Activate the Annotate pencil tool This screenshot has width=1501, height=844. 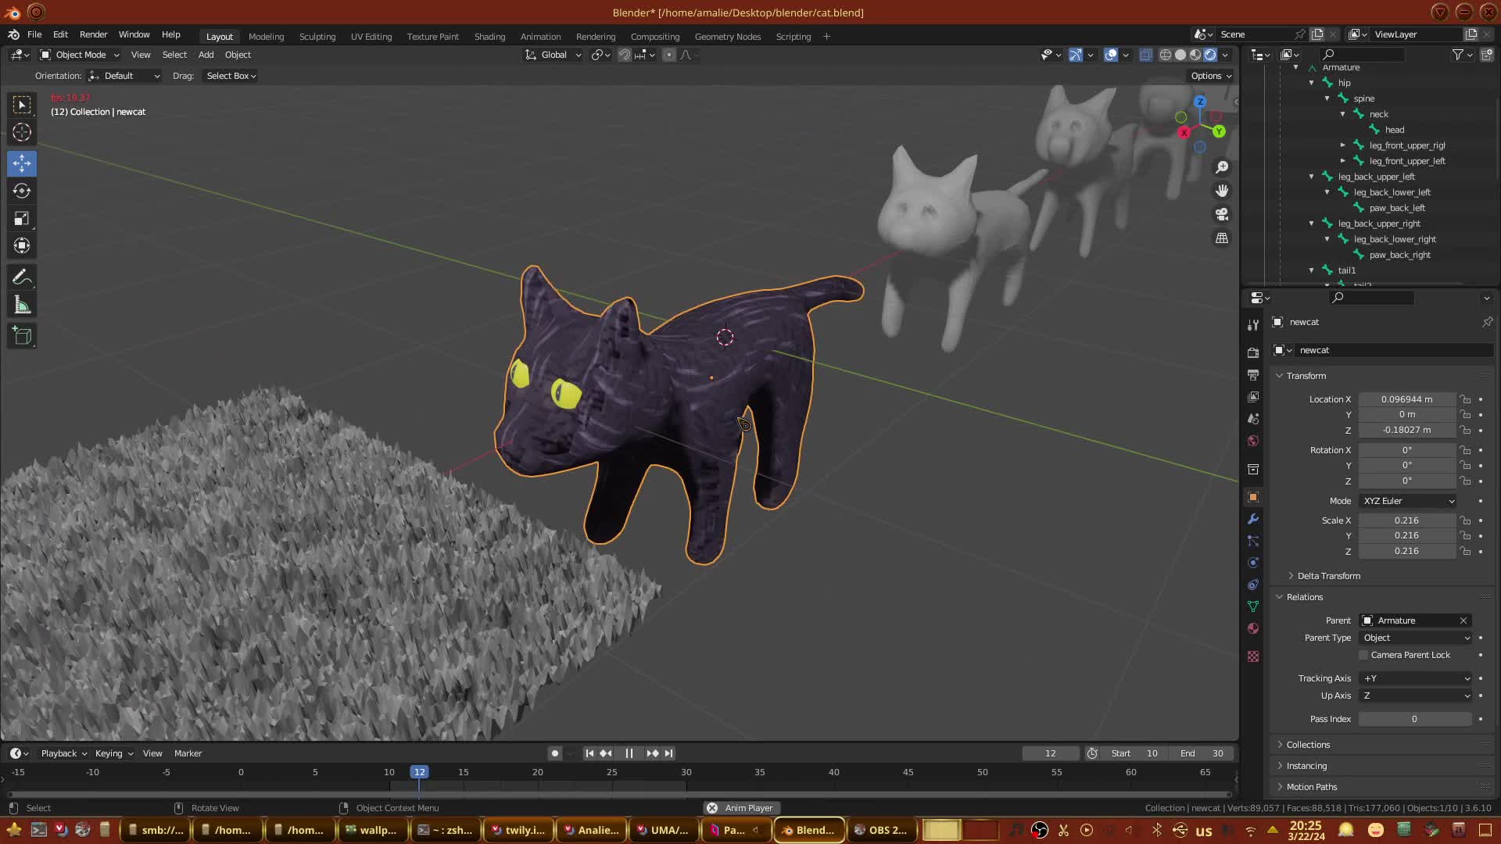22,277
